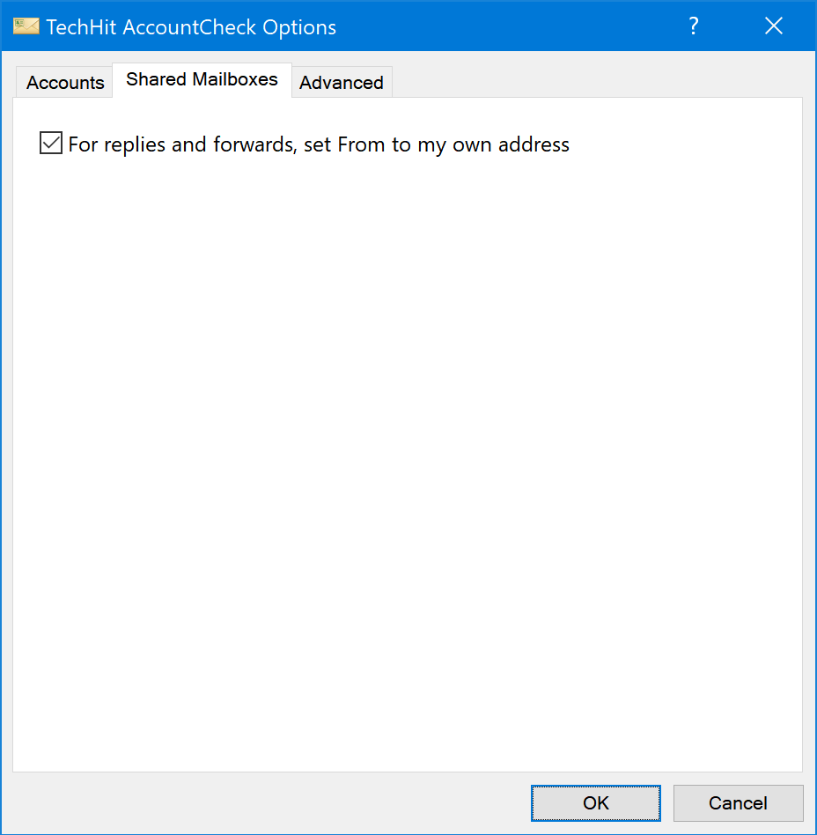Dismiss the dialog with Cancel

pos(738,802)
